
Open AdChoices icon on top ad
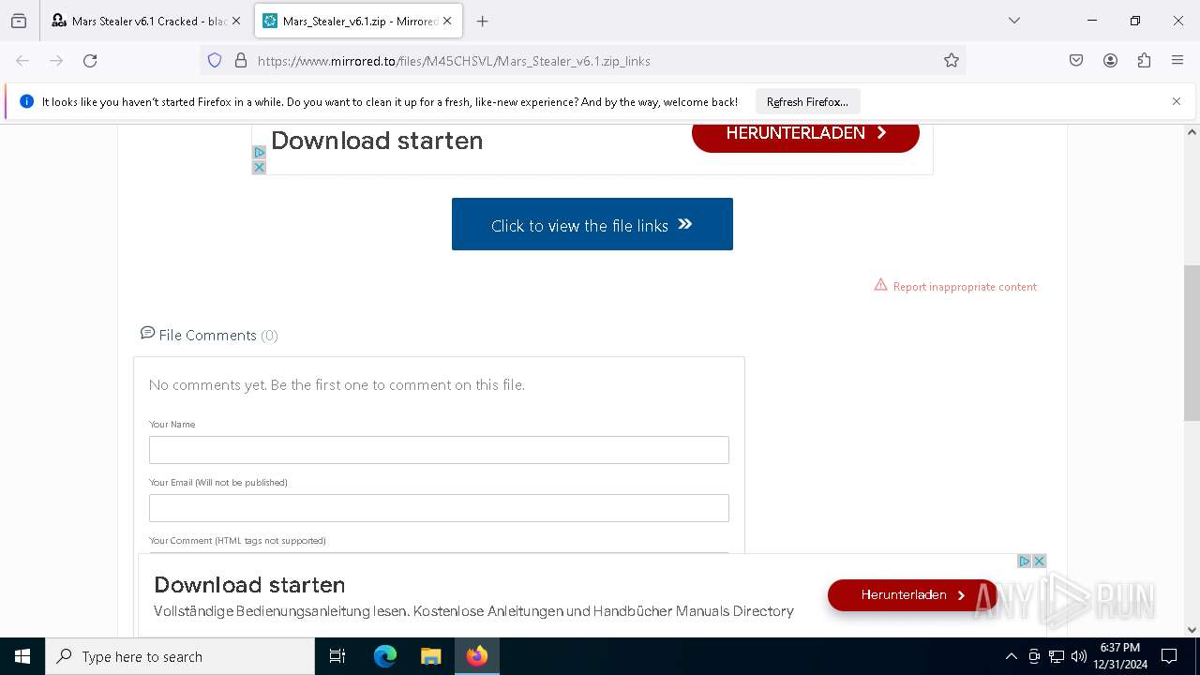click(259, 152)
